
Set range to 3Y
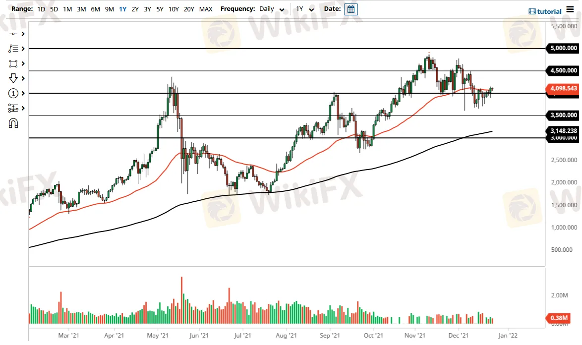[147, 9]
